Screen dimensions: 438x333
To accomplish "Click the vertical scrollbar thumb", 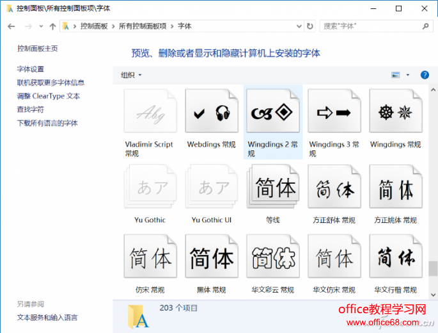I will coord(433,268).
